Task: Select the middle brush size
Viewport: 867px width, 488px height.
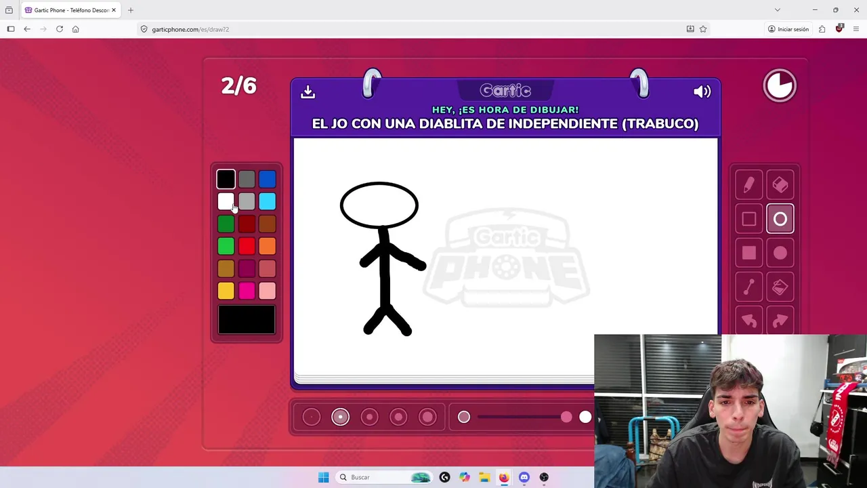Action: point(369,417)
